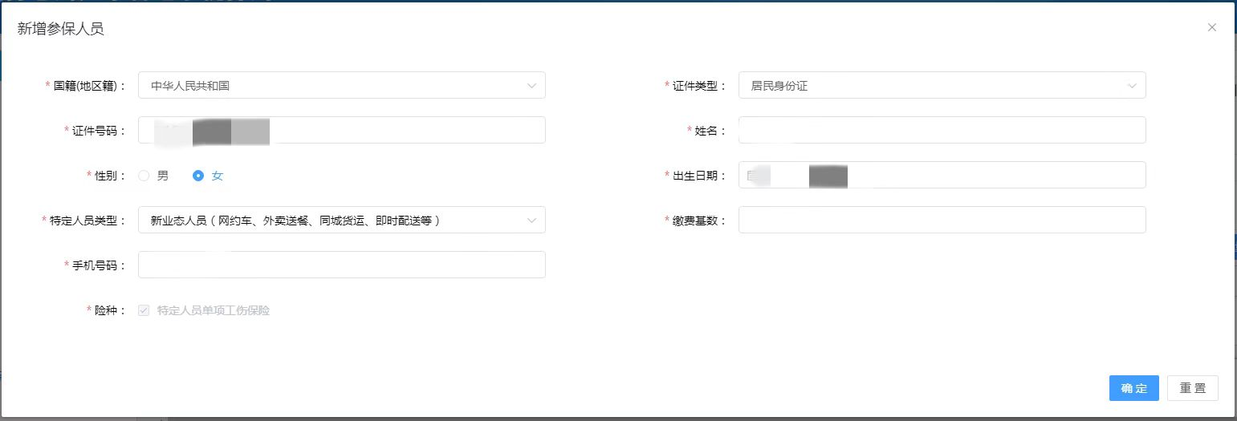Click the 特定人员类型 field label

click(87, 221)
